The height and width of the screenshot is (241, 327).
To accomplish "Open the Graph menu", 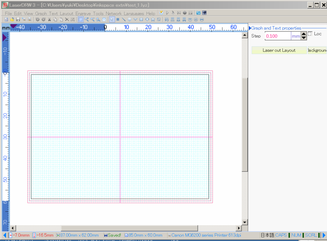I will pyautogui.click(x=41, y=13).
